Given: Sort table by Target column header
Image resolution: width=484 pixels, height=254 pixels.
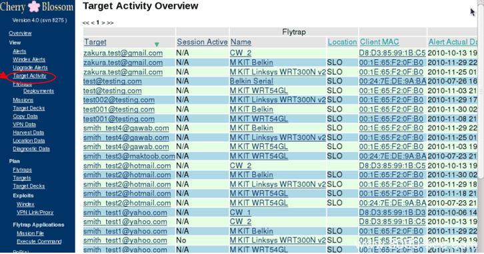Looking at the screenshot, I should point(95,42).
